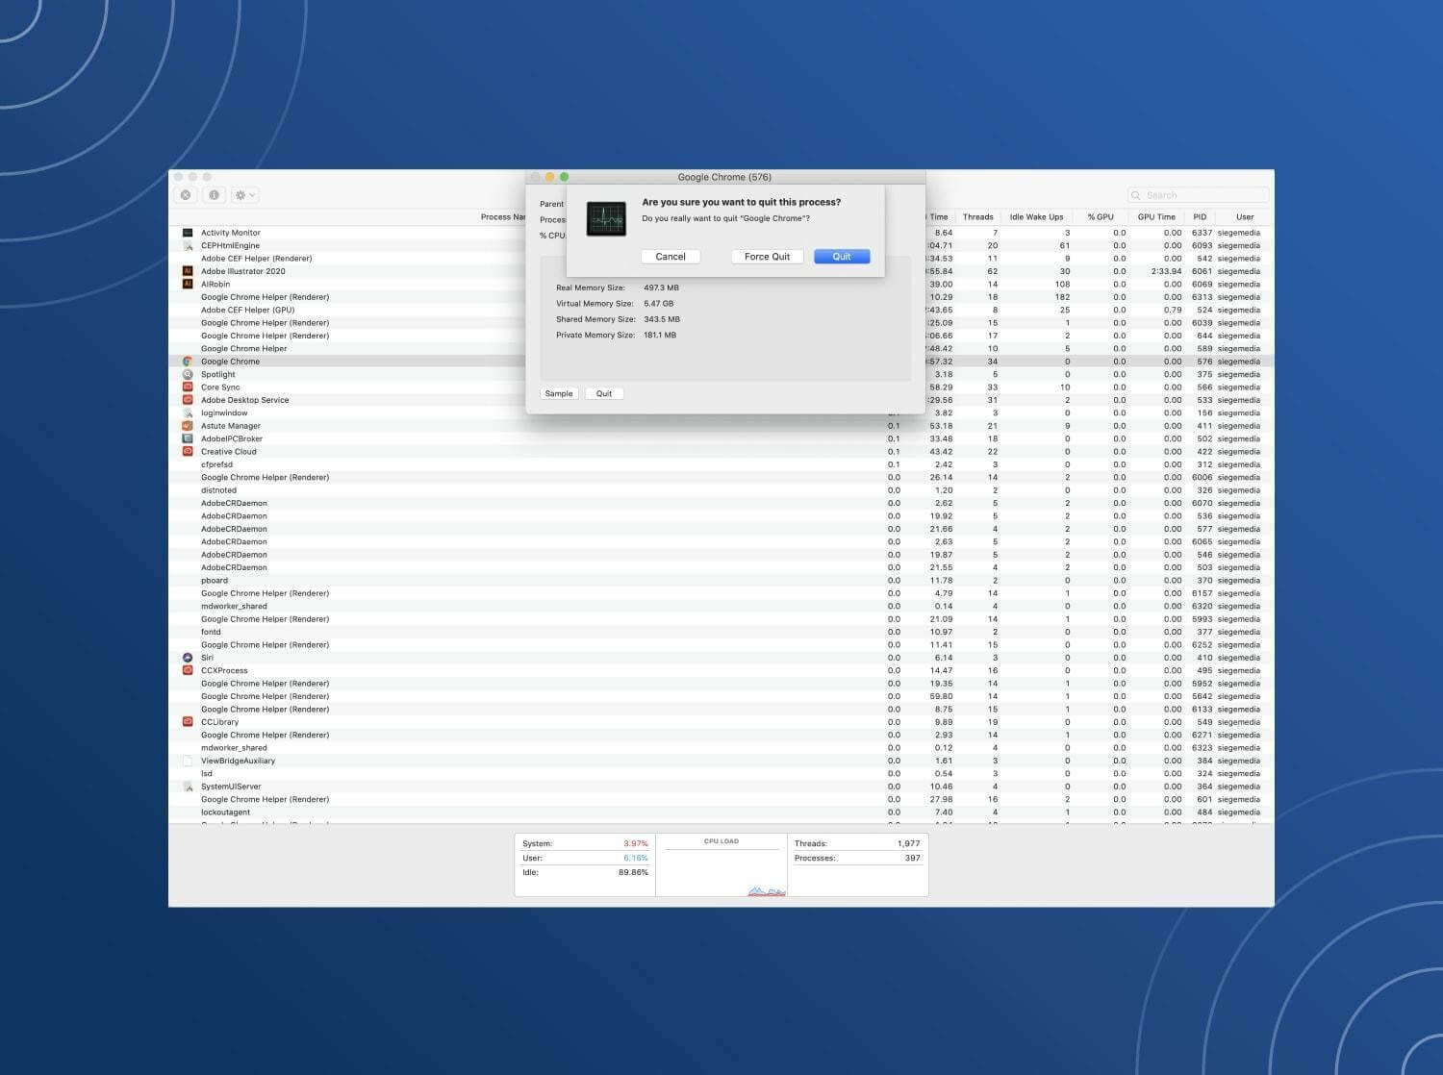1443x1075 pixels.
Task: Click the Adobe Illustrator 2020 icon
Action: pyautogui.click(x=188, y=271)
